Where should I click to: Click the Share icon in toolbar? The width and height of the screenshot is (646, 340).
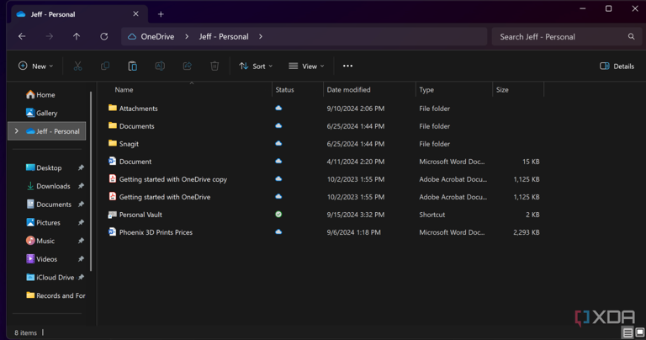[x=187, y=66]
